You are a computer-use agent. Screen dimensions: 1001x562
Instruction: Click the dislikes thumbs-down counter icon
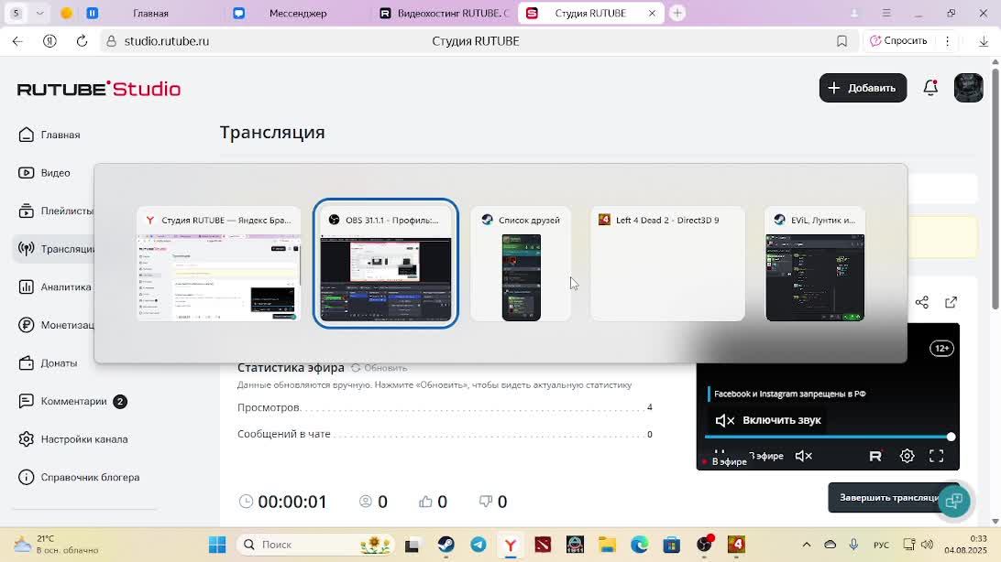pos(486,502)
